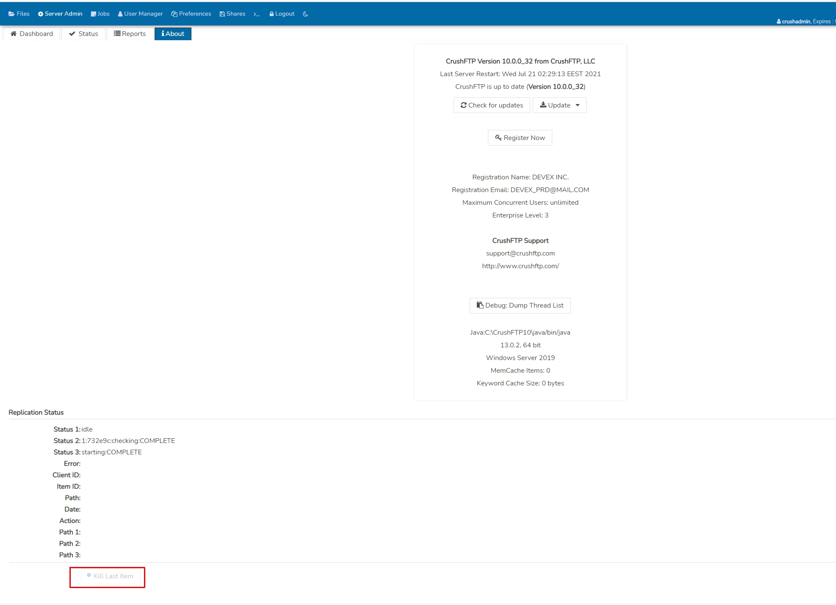
Task: Open Preferences page
Action: pyautogui.click(x=191, y=14)
